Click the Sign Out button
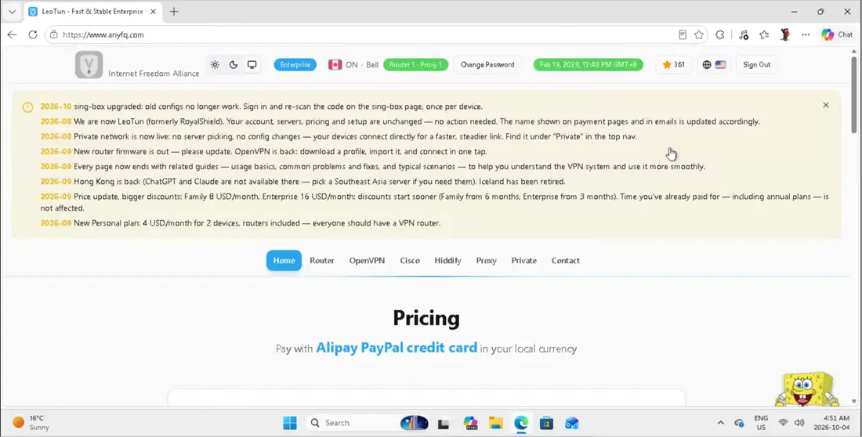This screenshot has height=437, width=862. pyautogui.click(x=756, y=65)
